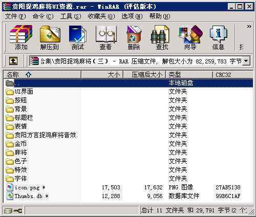Open the 收藏夹(O) menu

point(101,16)
